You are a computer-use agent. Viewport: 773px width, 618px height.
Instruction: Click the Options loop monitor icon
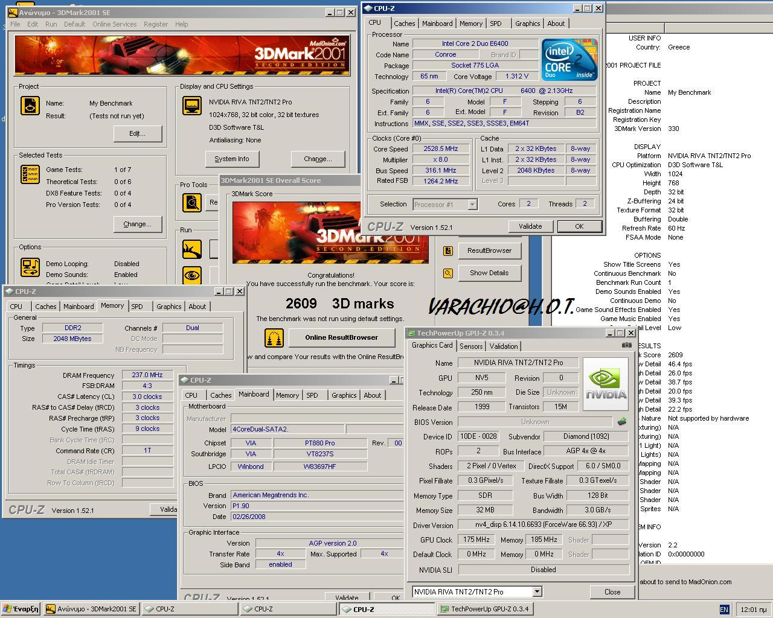pyautogui.click(x=30, y=267)
